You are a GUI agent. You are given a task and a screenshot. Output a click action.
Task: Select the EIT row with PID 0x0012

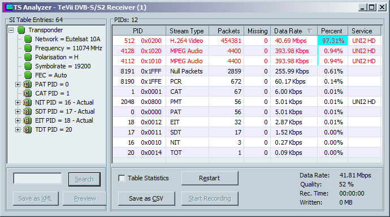point(247,122)
